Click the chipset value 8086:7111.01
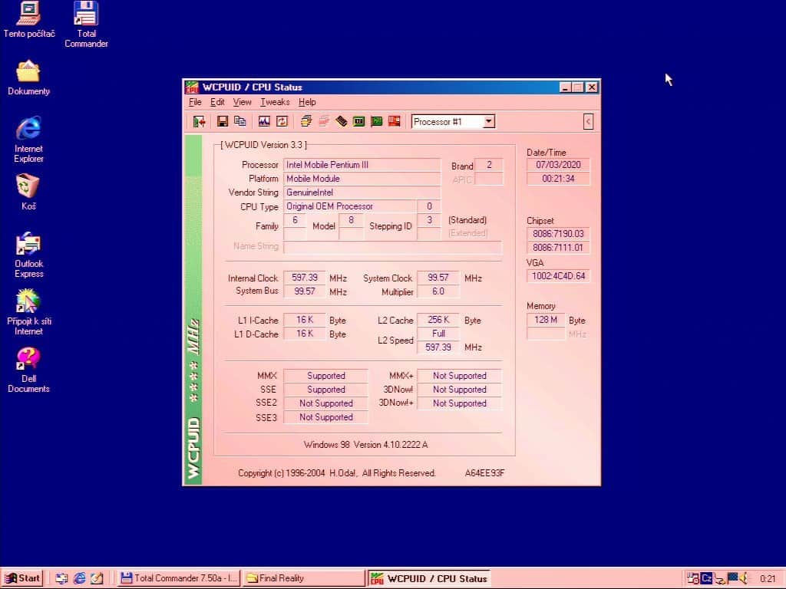Image resolution: width=786 pixels, height=589 pixels. click(x=559, y=248)
